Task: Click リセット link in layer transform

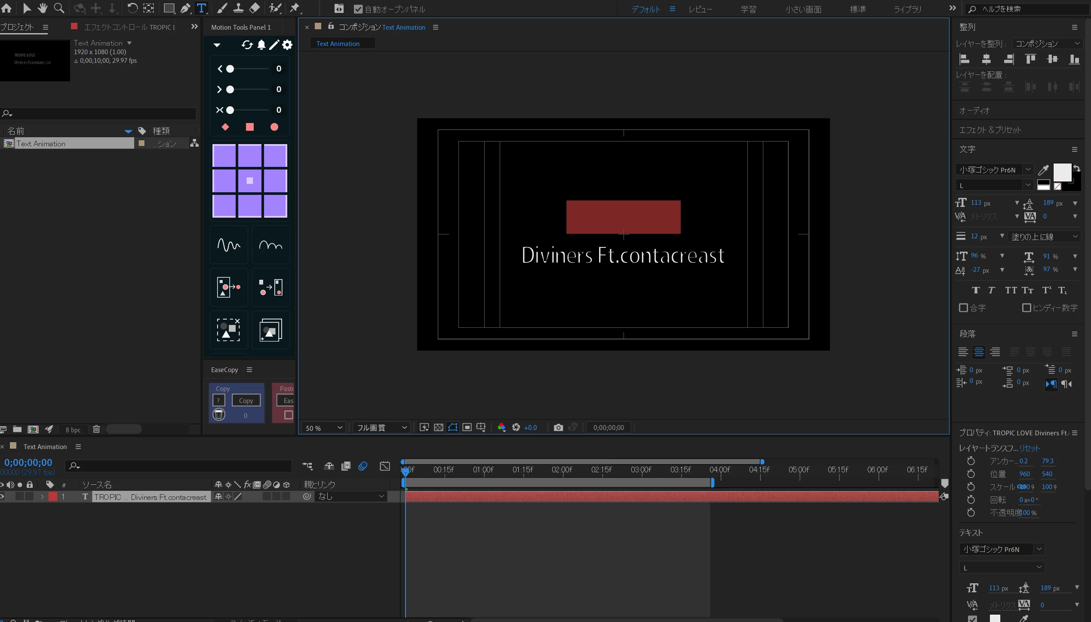Action: [x=1030, y=448]
